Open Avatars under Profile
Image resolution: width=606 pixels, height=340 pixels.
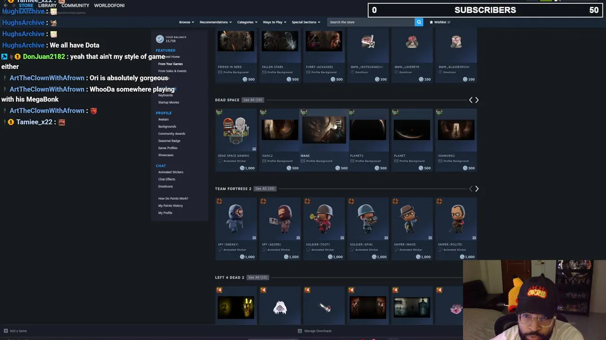163,119
